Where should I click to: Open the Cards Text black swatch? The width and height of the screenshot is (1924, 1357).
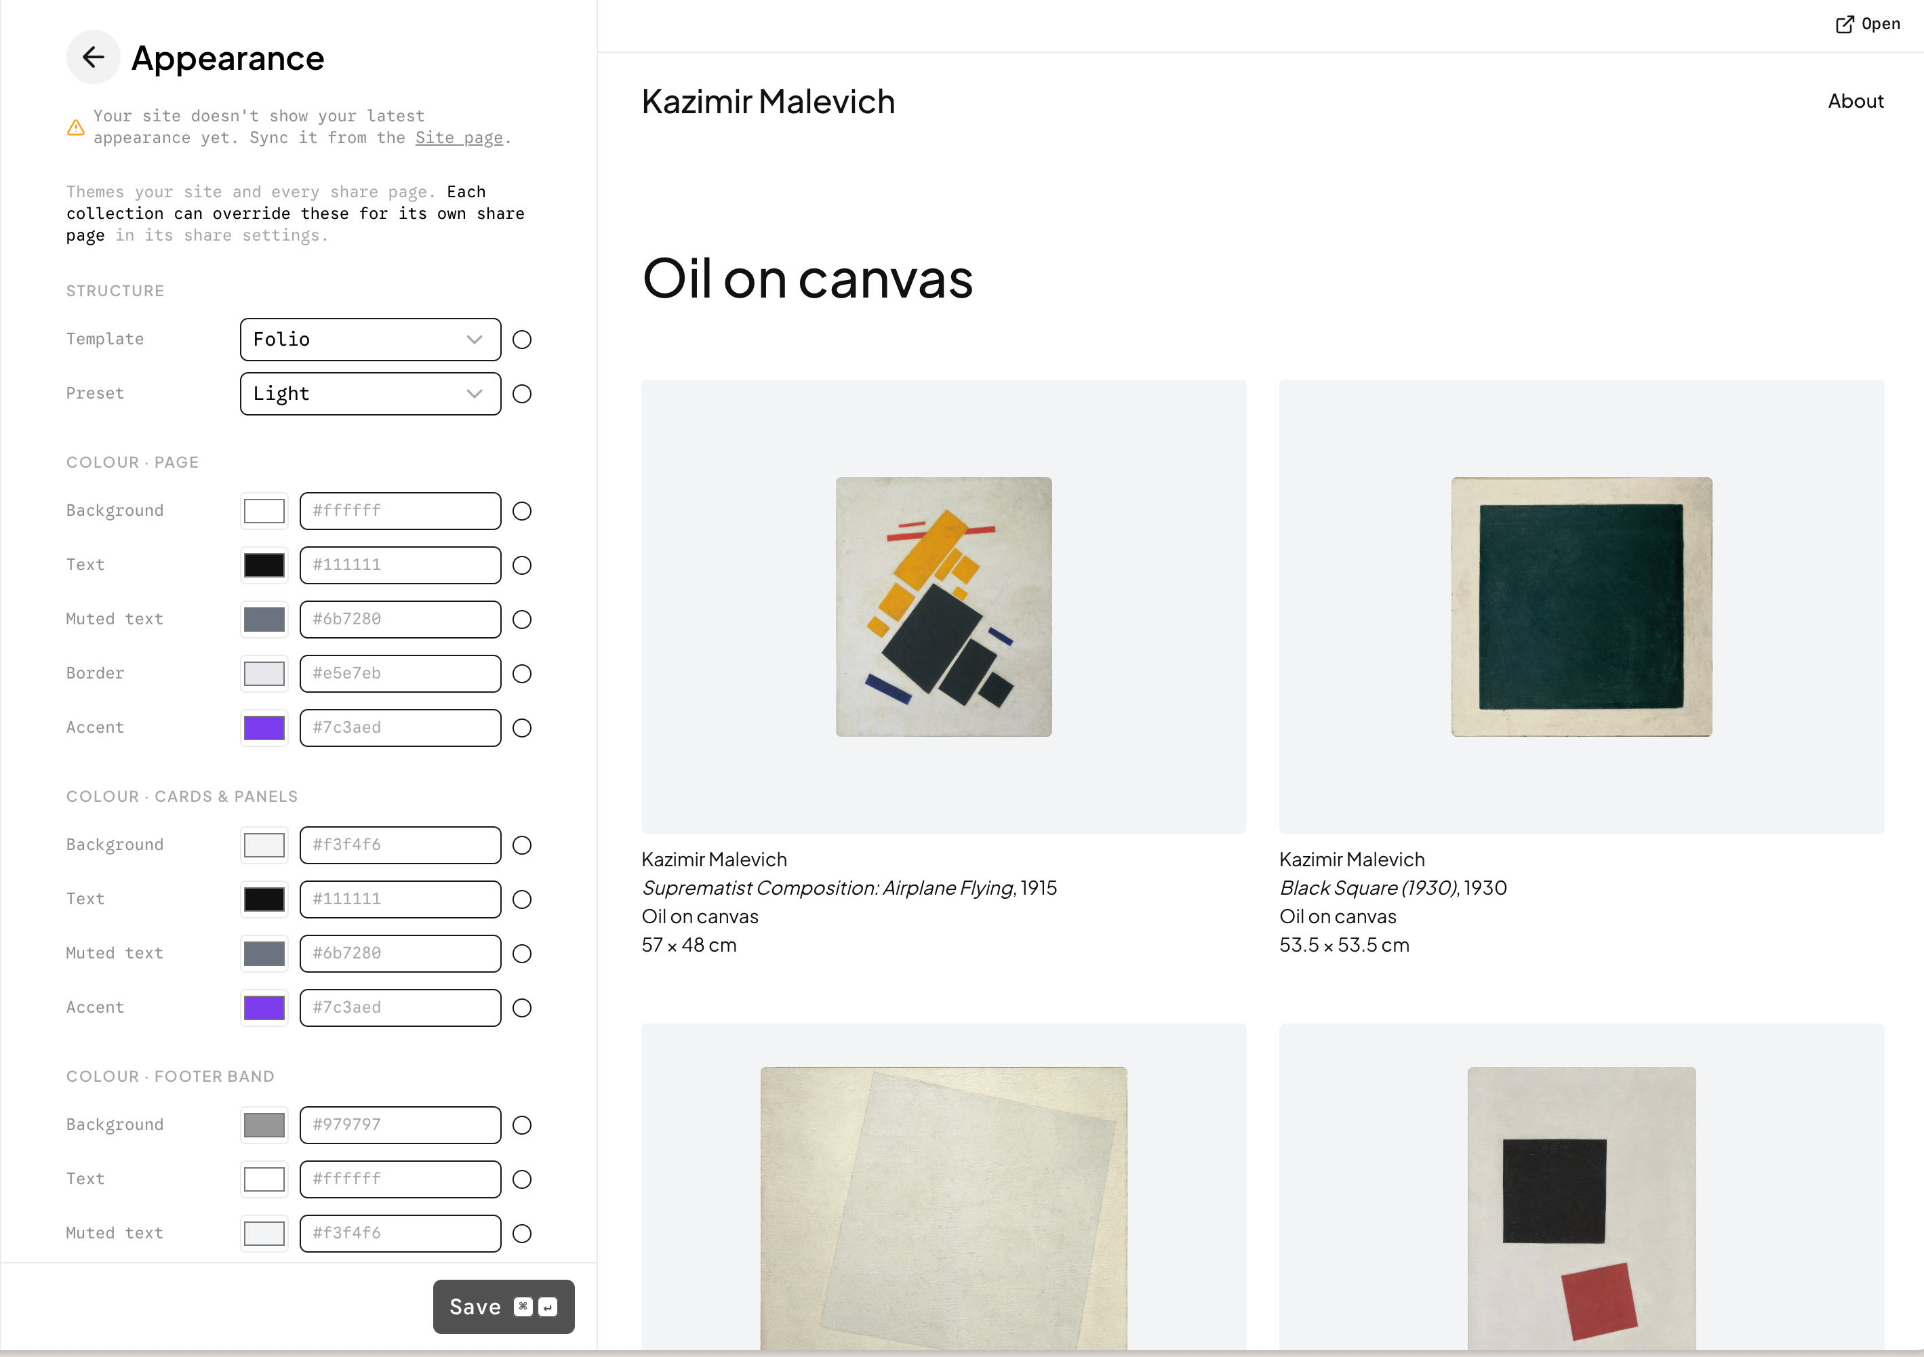point(264,899)
